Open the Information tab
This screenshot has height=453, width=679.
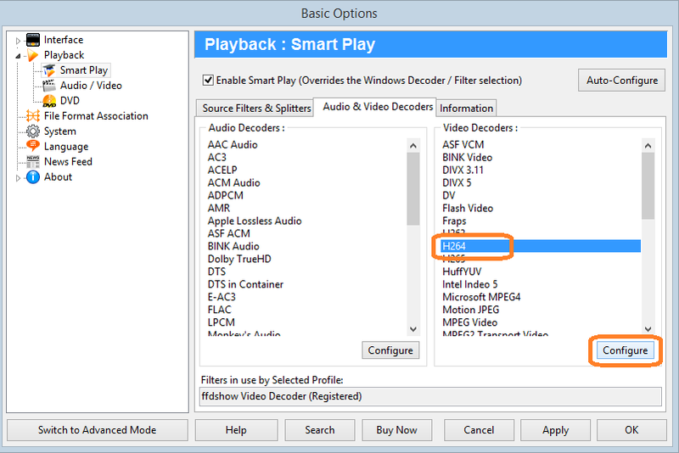tap(466, 108)
